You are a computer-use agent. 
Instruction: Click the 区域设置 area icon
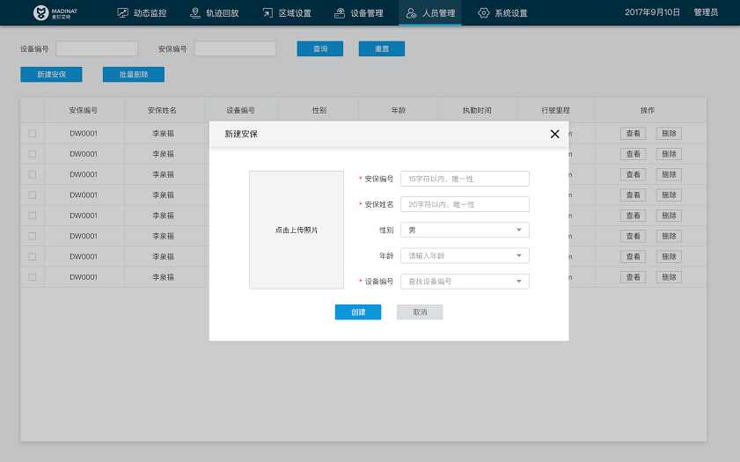(x=267, y=13)
